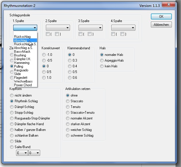Tick first checkbox under 4.Spalte
The image size is (181, 167).
pos(113,34)
